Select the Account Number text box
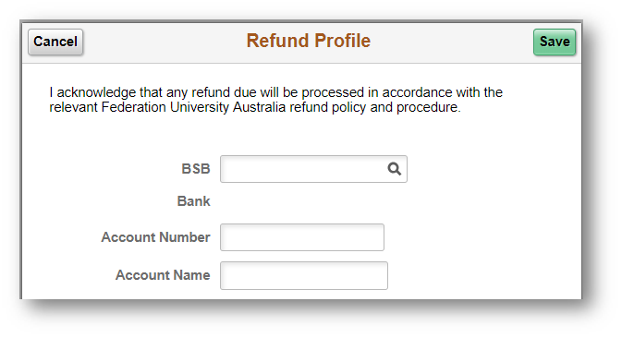This screenshot has height=338, width=622. [x=302, y=237]
